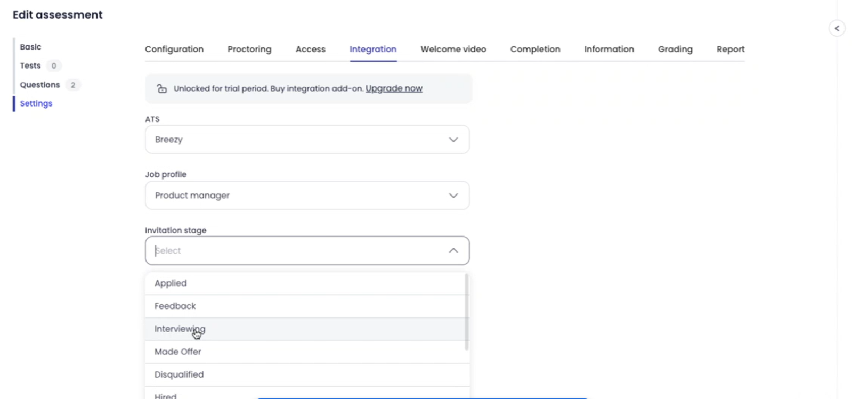Collapse the side panel arrow button
The height and width of the screenshot is (399, 852).
point(837,28)
